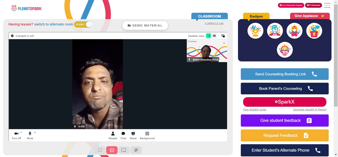Click microphone icon beside Rakhi Chandna
This screenshot has height=157, width=338.
[189, 60]
